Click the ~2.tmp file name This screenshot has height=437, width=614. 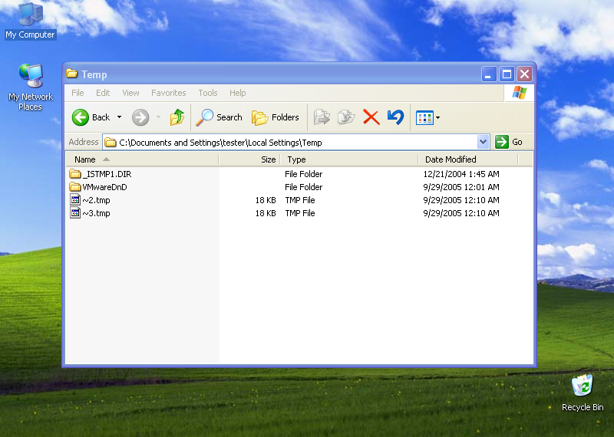[x=97, y=200]
